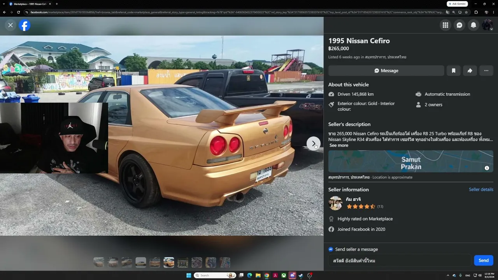Open a new browser tab

coord(57,4)
